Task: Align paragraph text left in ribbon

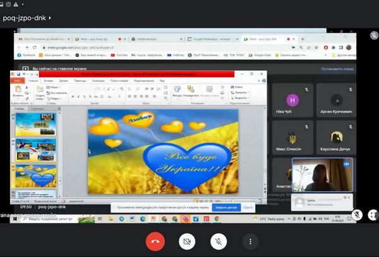Action: tap(129, 97)
